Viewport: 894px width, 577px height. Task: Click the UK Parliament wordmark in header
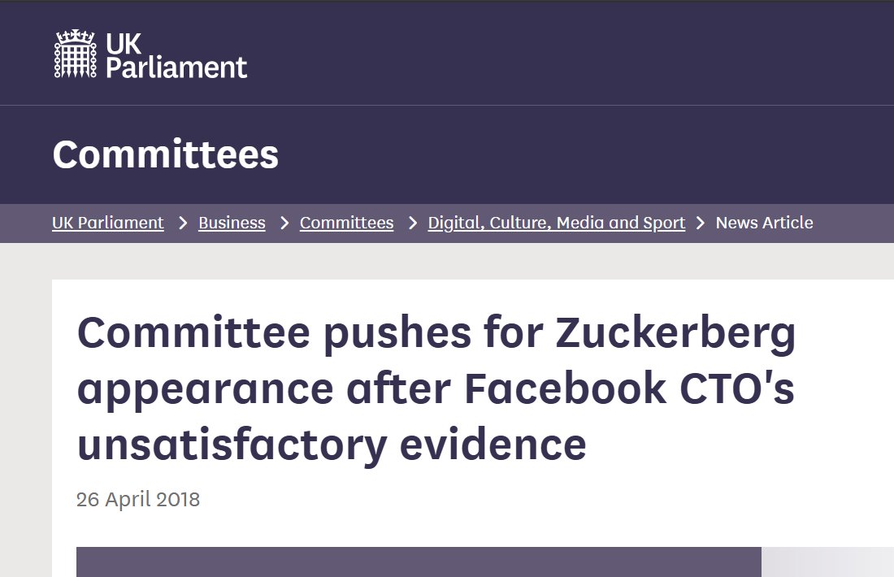coord(176,54)
